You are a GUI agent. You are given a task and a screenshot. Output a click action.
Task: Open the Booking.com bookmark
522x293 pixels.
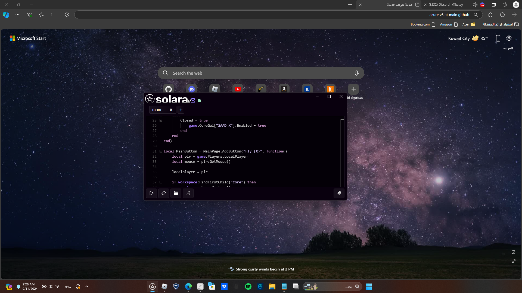423,24
